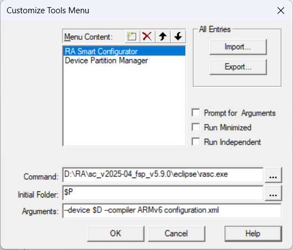Toggle the Run Minimized checkbox

pos(196,127)
